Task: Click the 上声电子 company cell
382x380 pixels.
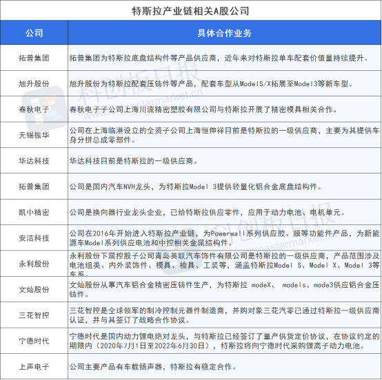Action: (34, 367)
